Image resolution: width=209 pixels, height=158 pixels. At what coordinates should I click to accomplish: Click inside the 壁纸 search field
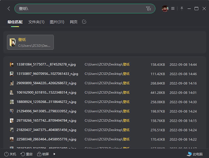[x=80, y=9]
